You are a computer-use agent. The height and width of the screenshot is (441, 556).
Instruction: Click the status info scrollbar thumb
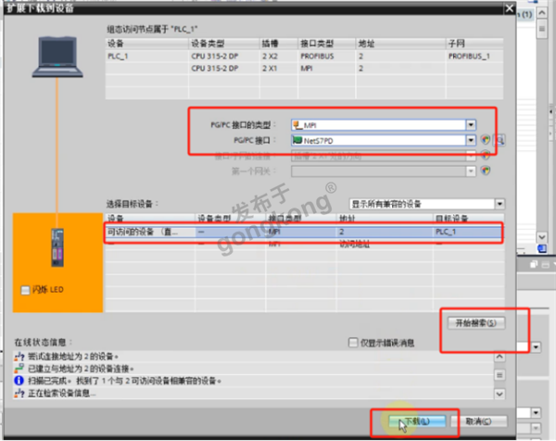pos(499,375)
